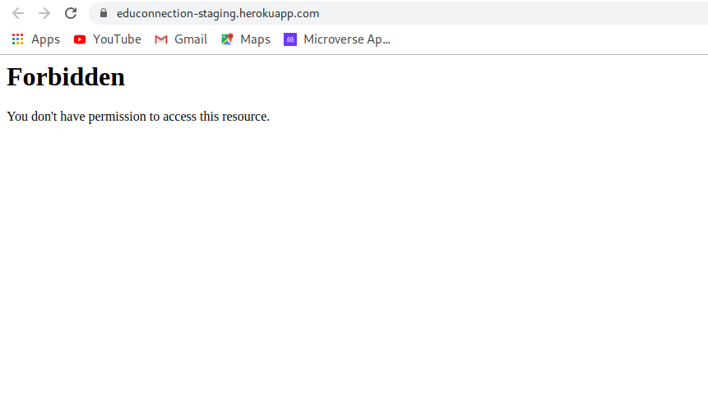Open the Maps bookmark
This screenshot has height=418, width=708.
pos(246,39)
